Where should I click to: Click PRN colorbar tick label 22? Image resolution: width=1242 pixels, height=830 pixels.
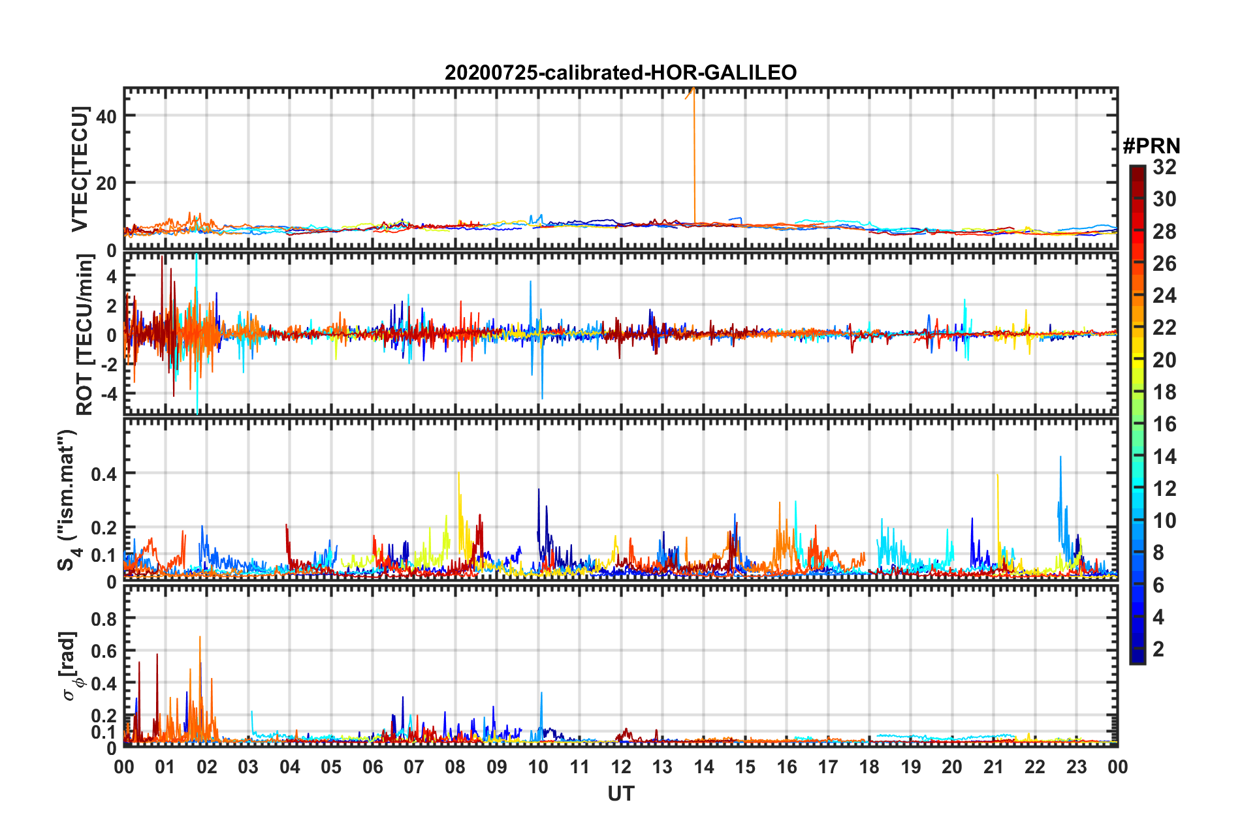point(1164,328)
